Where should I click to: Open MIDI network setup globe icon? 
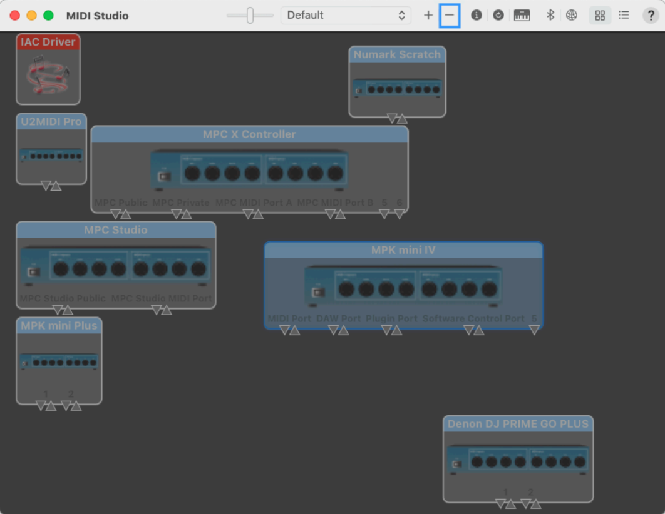click(x=571, y=15)
